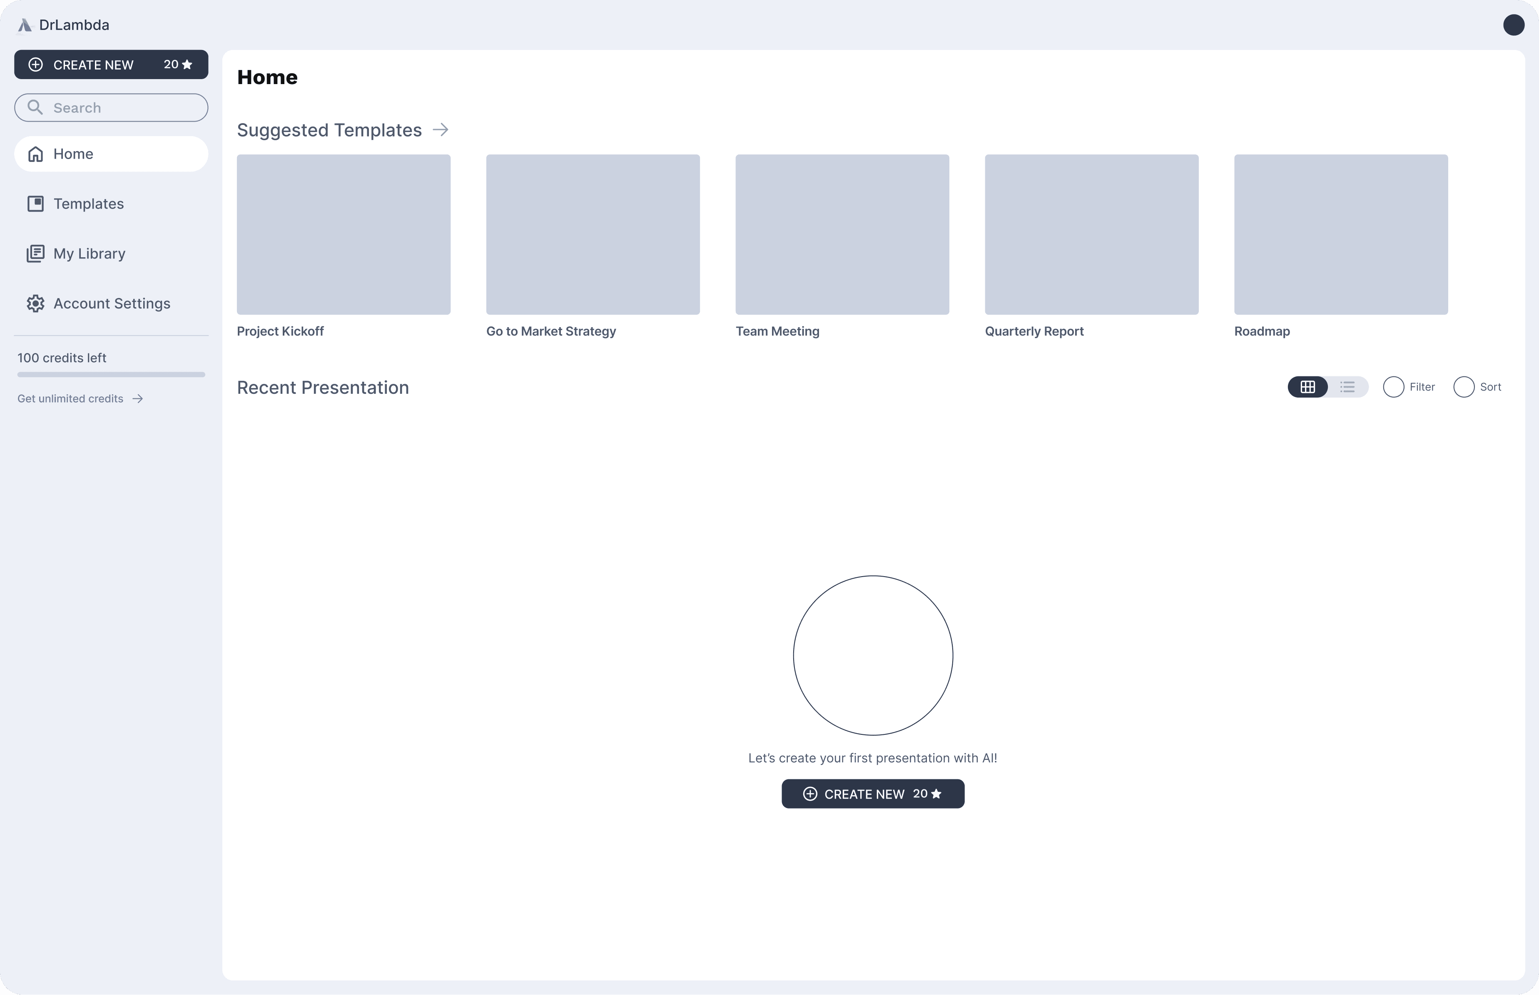Click the My Library stack icon
This screenshot has height=995, width=1539.
point(35,254)
